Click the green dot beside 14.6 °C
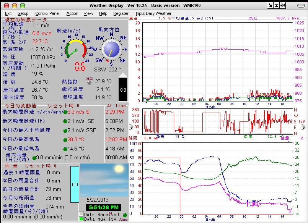The image size is (308, 223). 65,149
